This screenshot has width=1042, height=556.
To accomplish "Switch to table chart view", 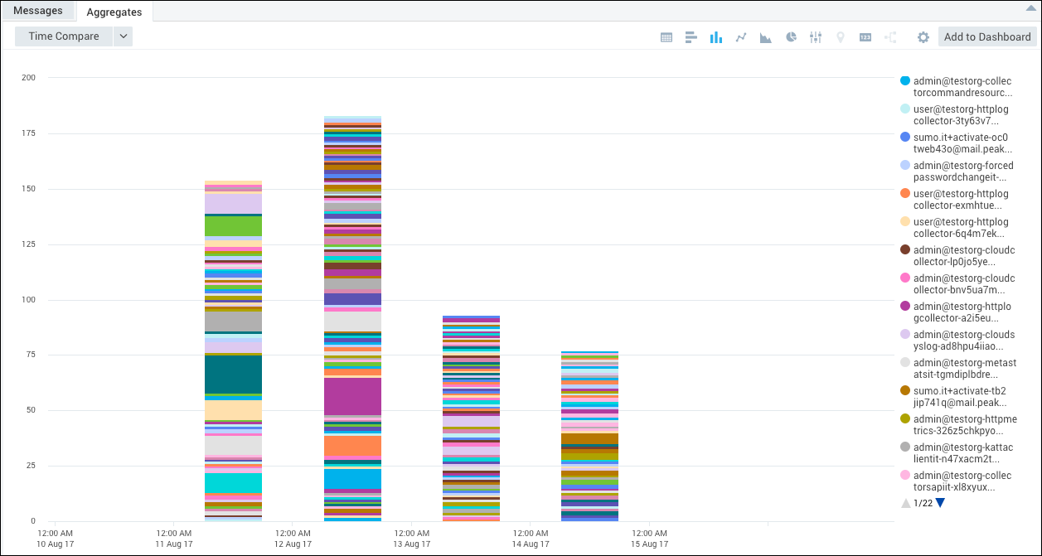I will tap(666, 37).
